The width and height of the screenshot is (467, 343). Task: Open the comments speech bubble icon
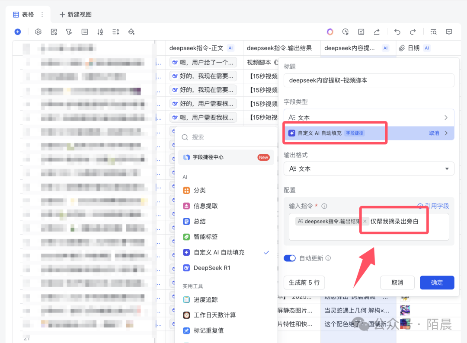click(449, 32)
